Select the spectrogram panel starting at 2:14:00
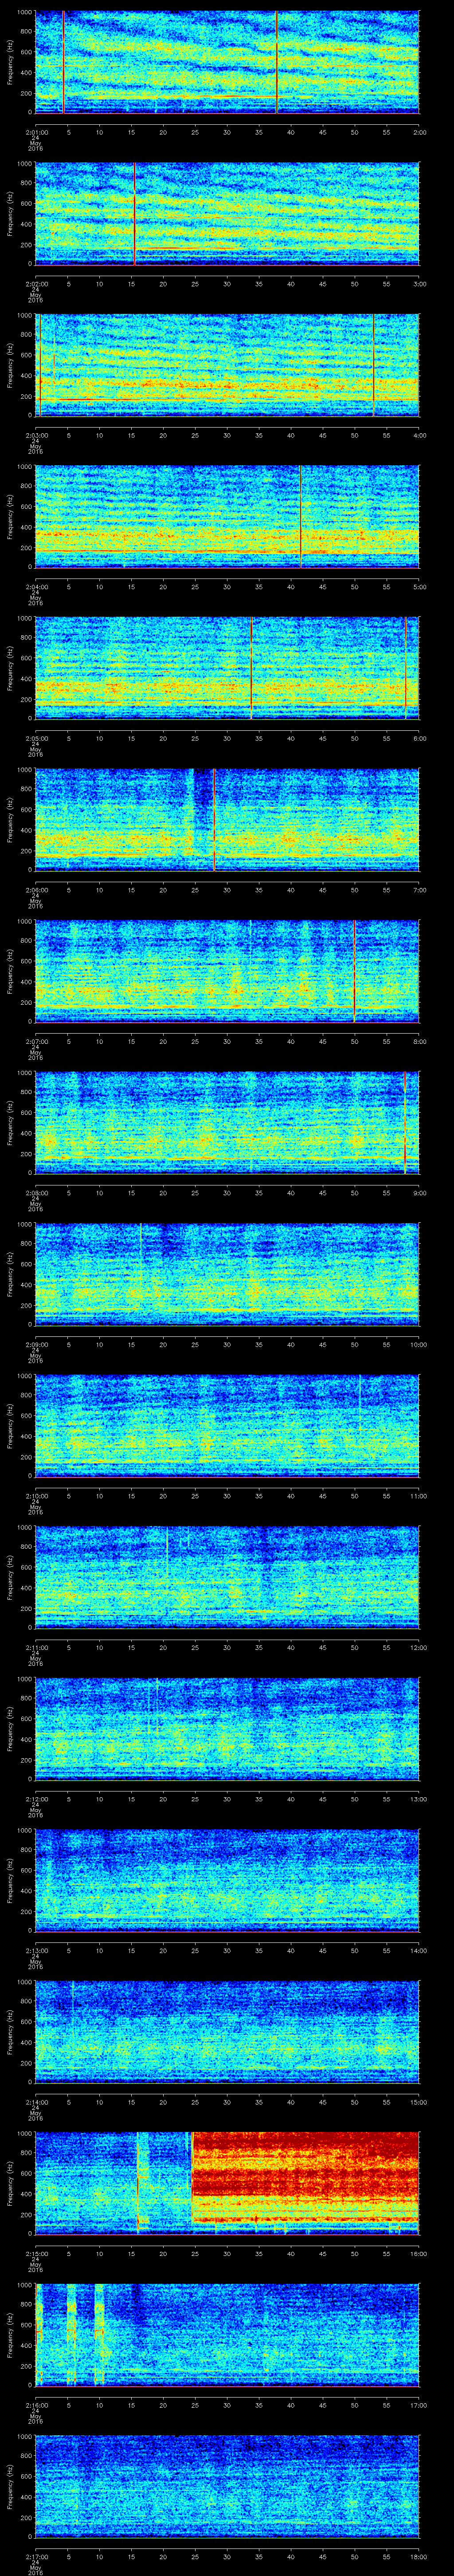This screenshot has width=454, height=2576. [x=227, y=2032]
